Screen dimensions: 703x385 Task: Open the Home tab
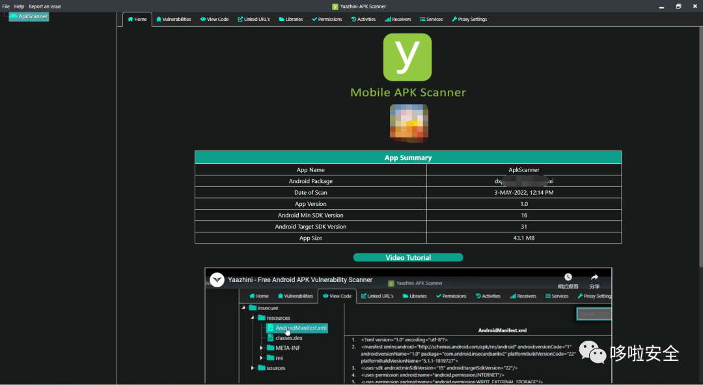click(137, 20)
